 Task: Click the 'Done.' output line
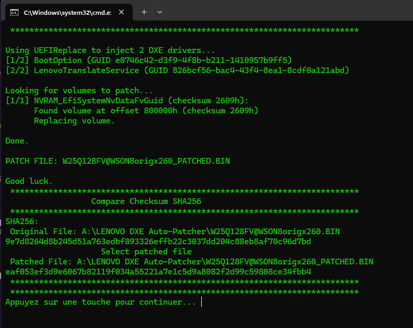17,141
